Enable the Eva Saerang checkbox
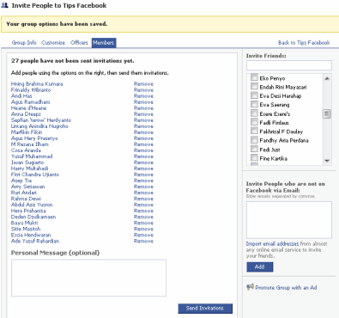 tap(254, 104)
